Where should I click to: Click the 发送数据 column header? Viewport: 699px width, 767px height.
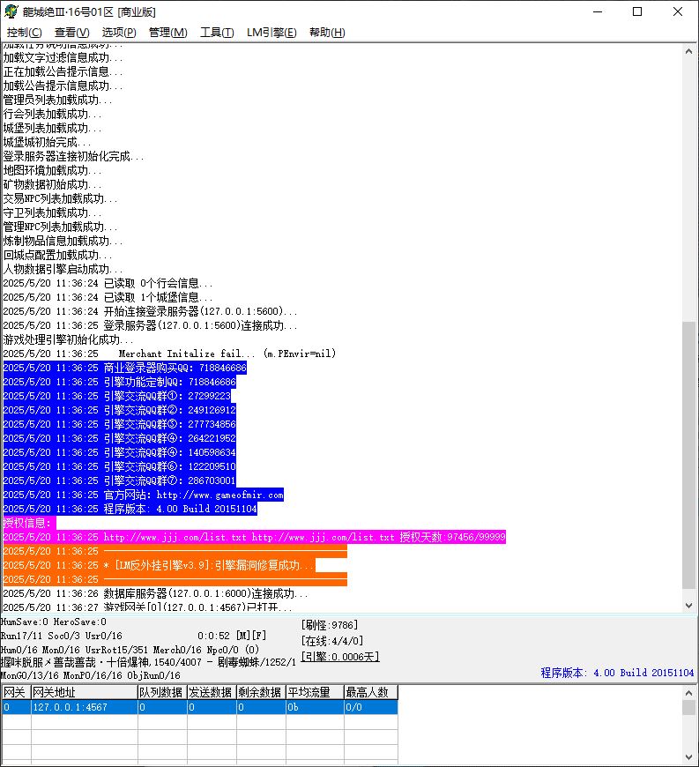(212, 692)
